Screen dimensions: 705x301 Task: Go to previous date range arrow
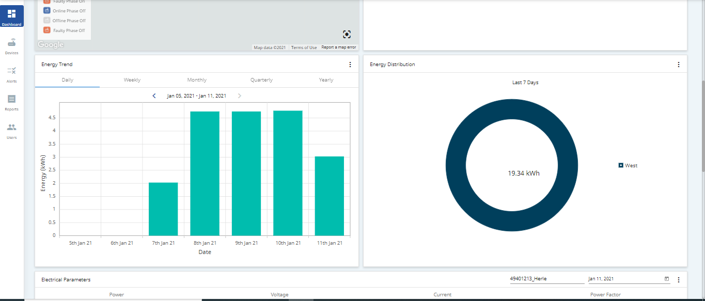(x=154, y=96)
